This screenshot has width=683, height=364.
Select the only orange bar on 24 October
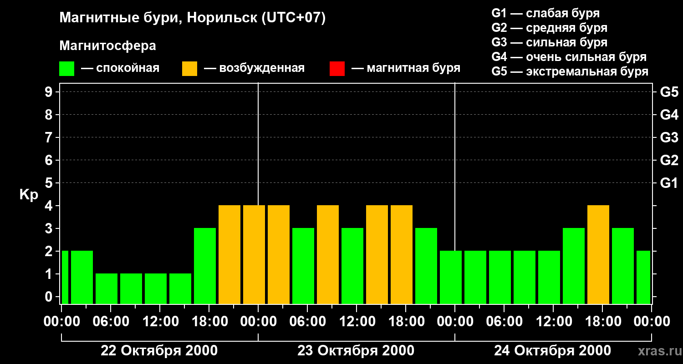point(598,255)
